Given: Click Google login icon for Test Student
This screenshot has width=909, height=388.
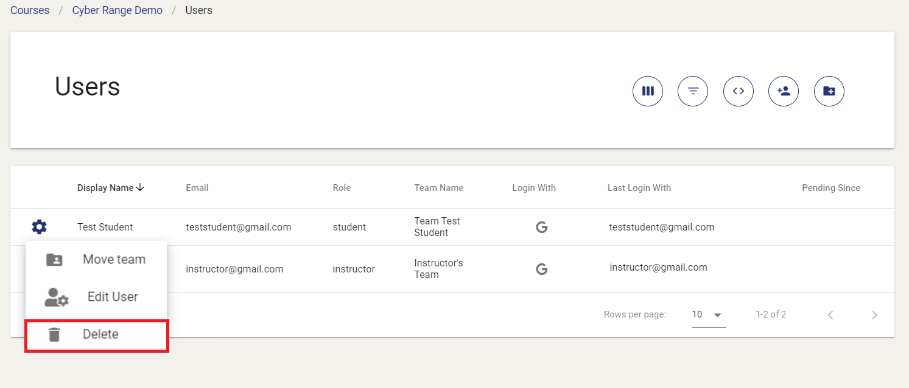Looking at the screenshot, I should [541, 227].
